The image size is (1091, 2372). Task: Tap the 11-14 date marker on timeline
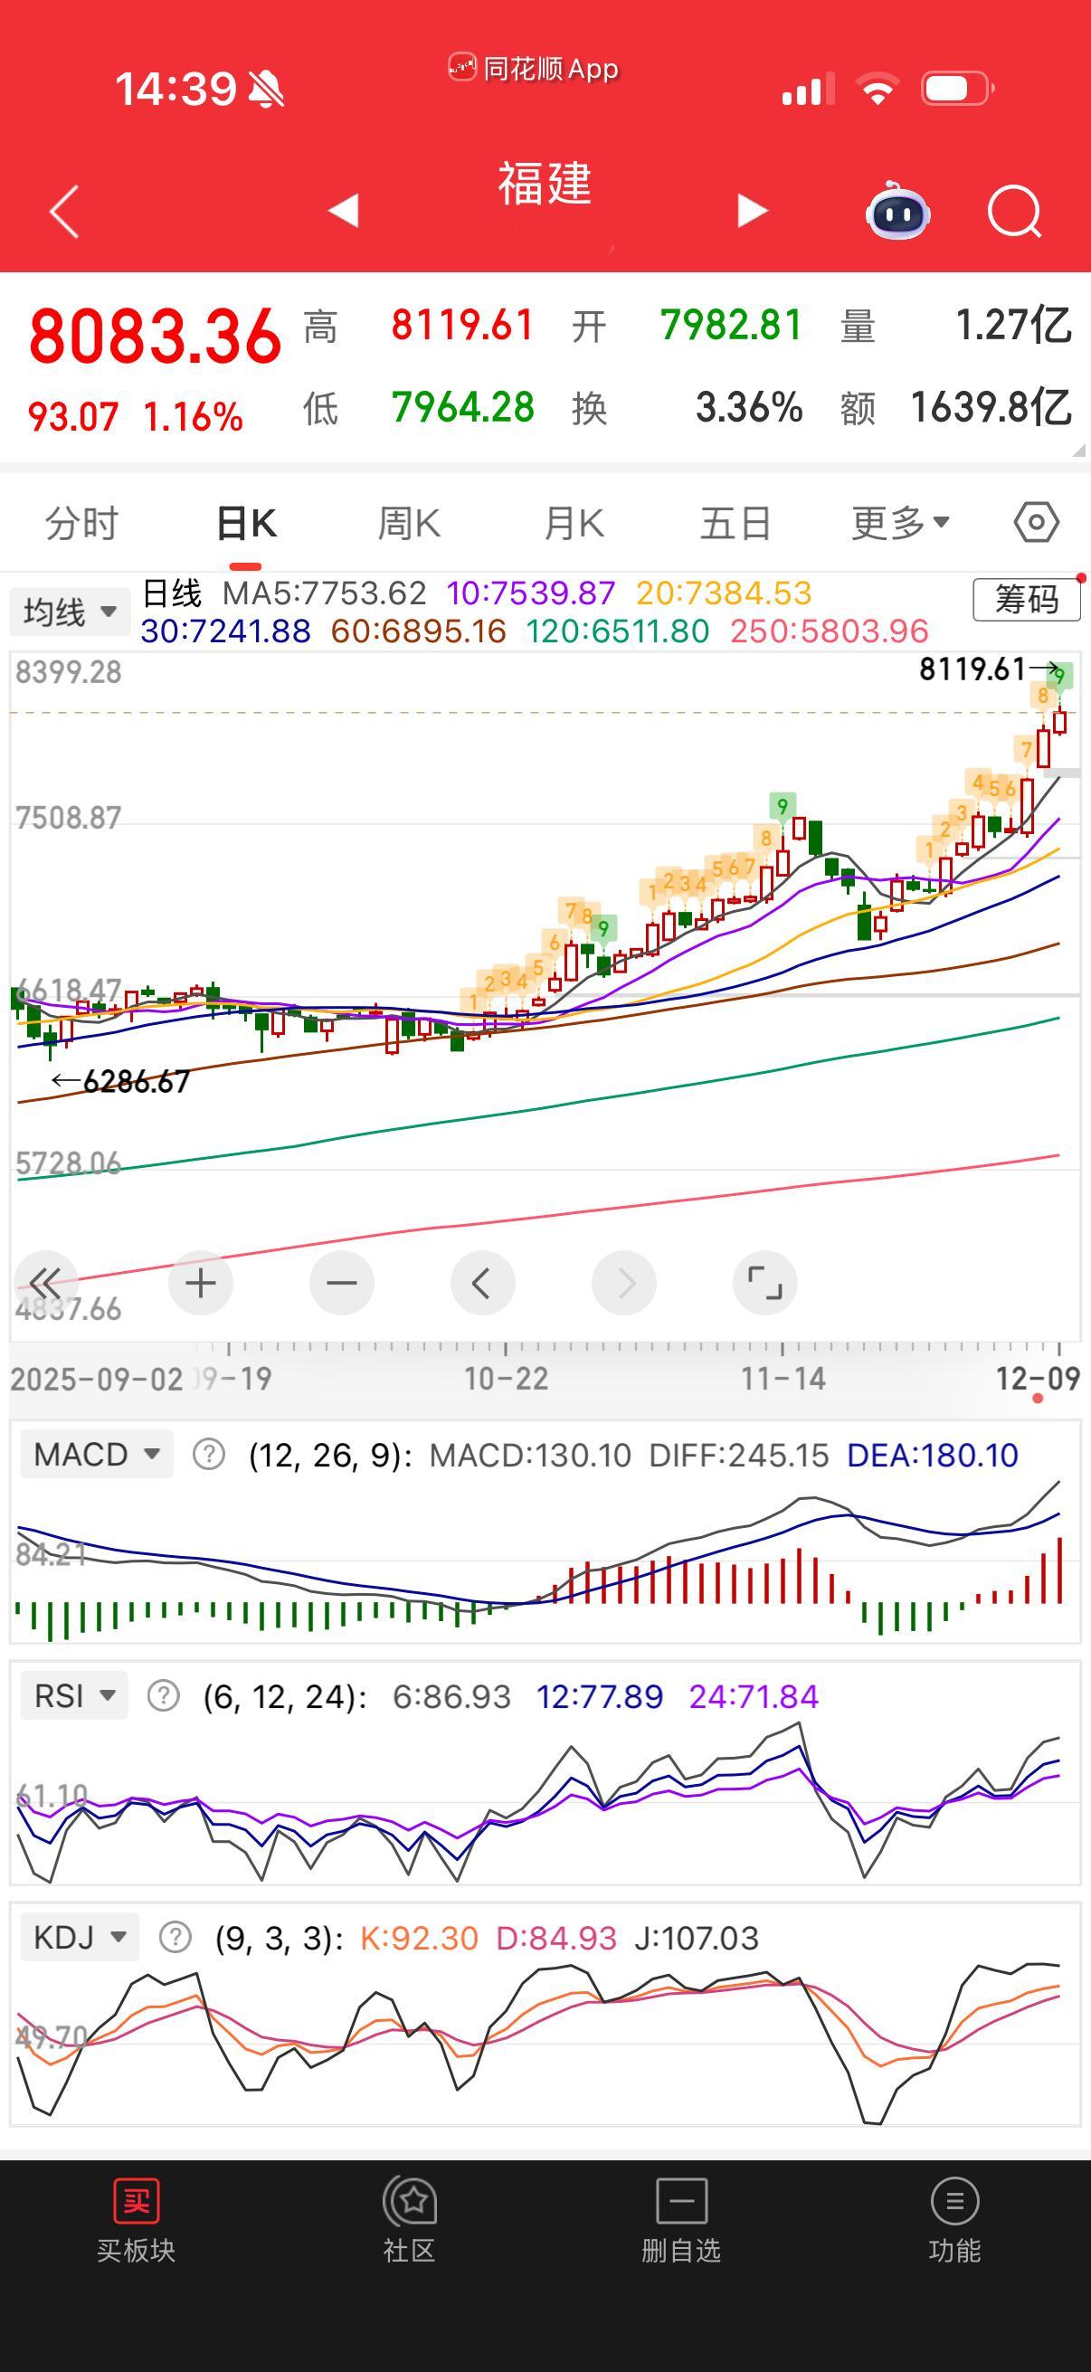click(783, 1379)
